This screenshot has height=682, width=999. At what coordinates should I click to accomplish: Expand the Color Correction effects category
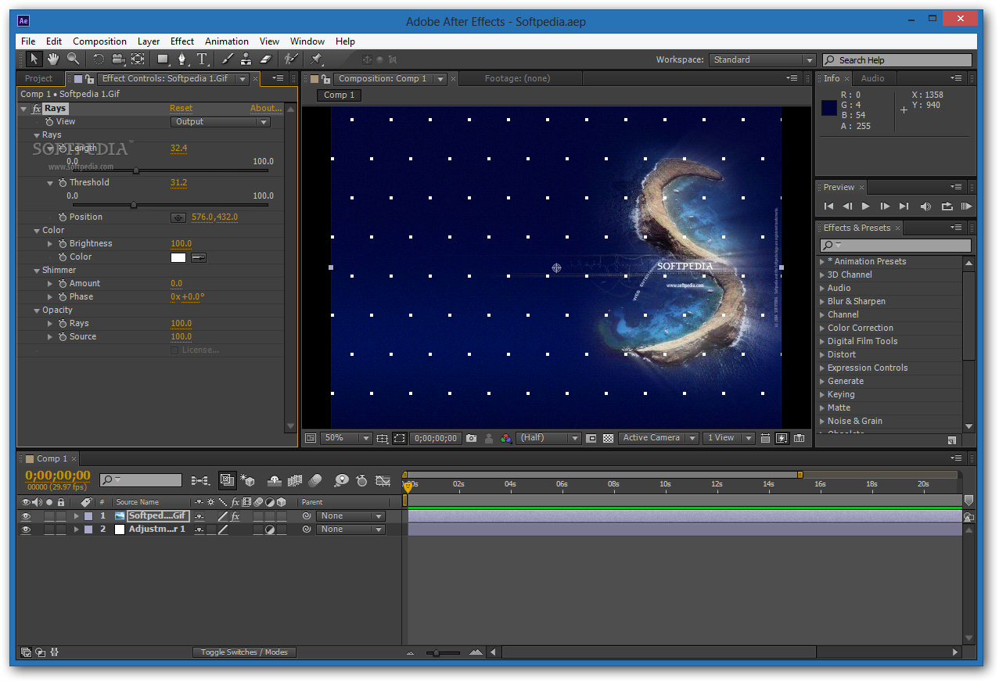[x=821, y=328]
